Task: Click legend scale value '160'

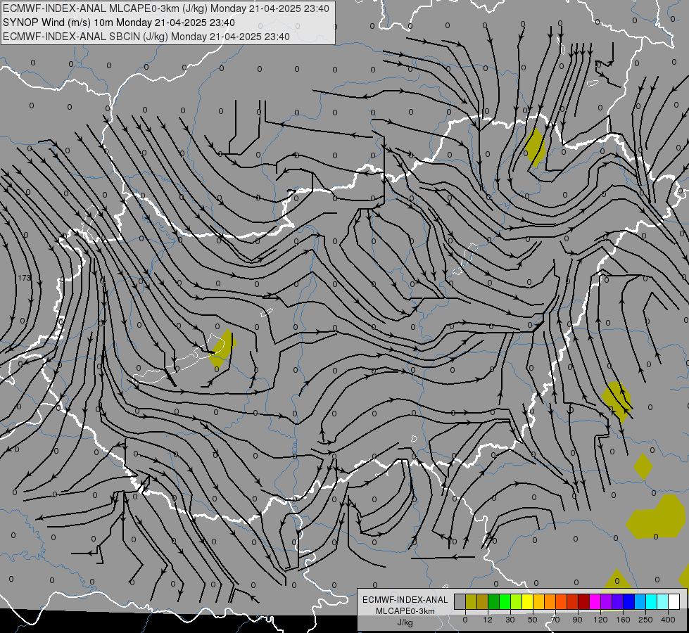Action: pos(623,620)
